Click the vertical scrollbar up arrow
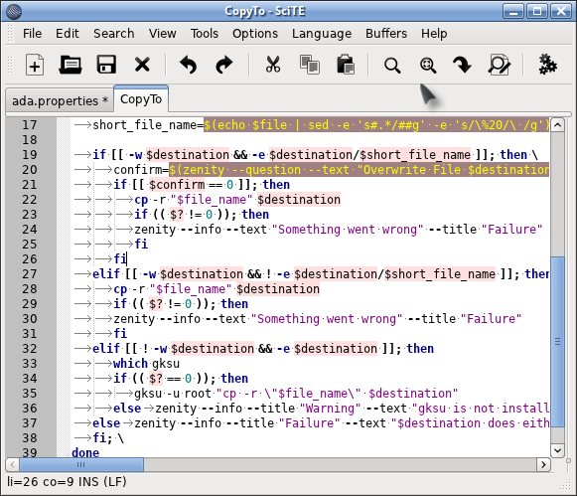 point(557,125)
